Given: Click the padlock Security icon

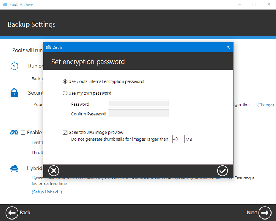Looking at the screenshot, I should [14, 92].
